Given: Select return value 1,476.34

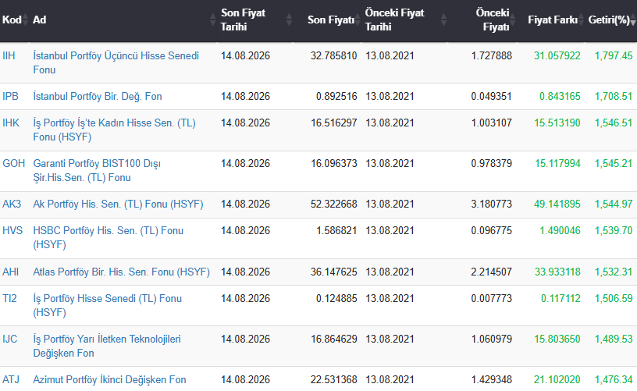Looking at the screenshot, I should [x=614, y=379].
